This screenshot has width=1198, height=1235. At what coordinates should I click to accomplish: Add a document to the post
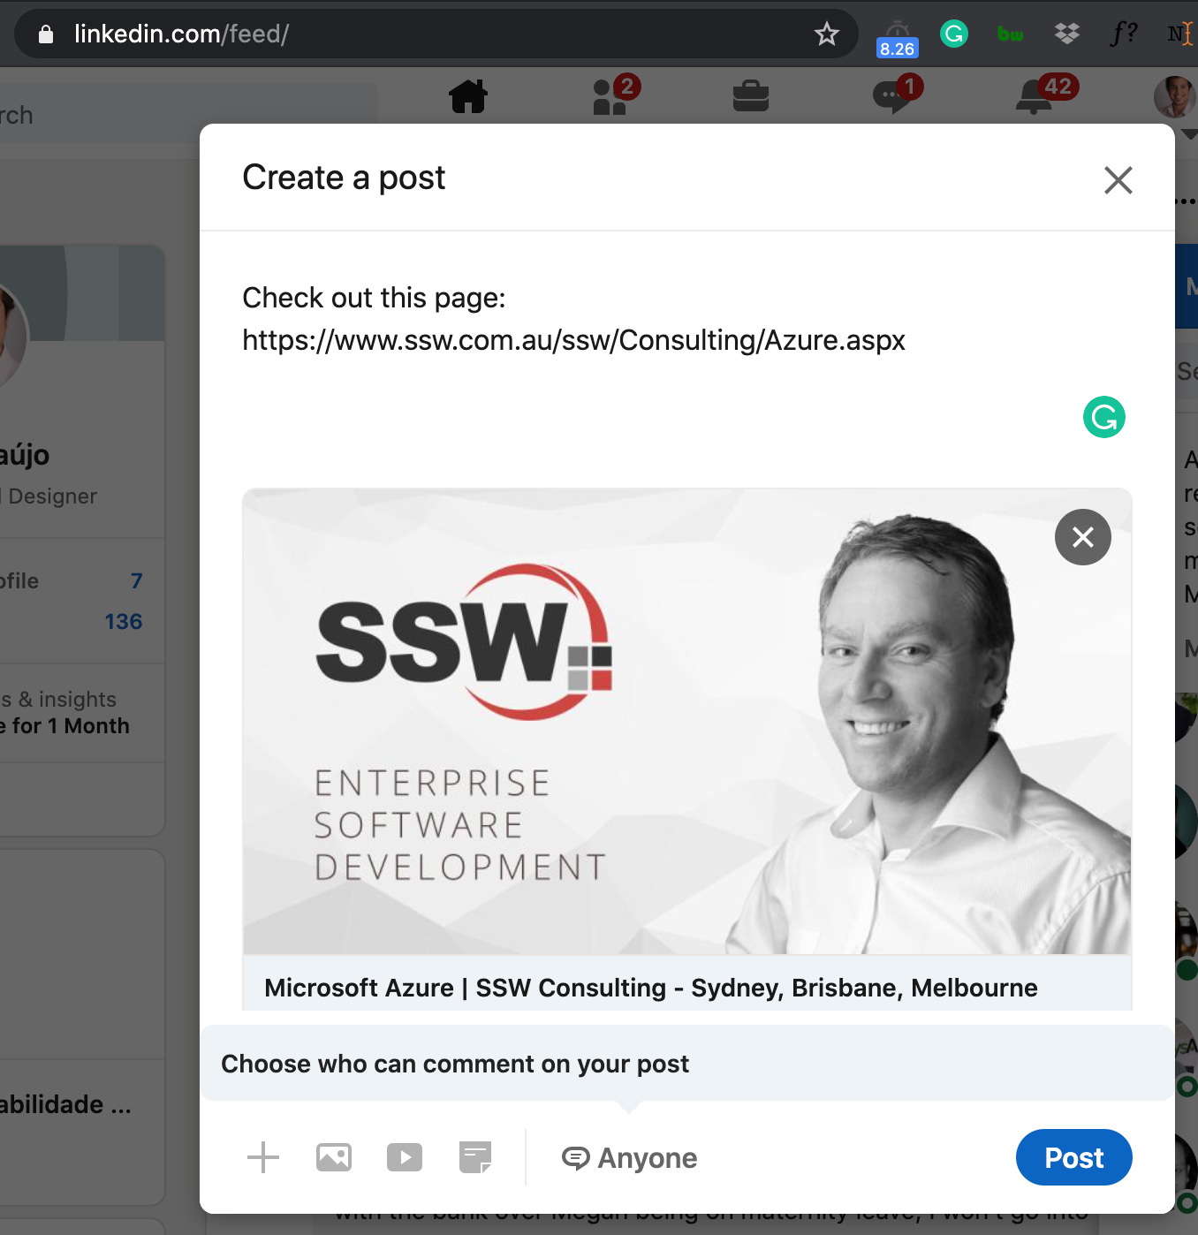[x=475, y=1157]
